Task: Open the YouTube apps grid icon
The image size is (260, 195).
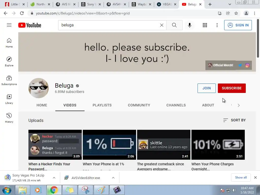Action: pyautogui.click(x=205, y=25)
